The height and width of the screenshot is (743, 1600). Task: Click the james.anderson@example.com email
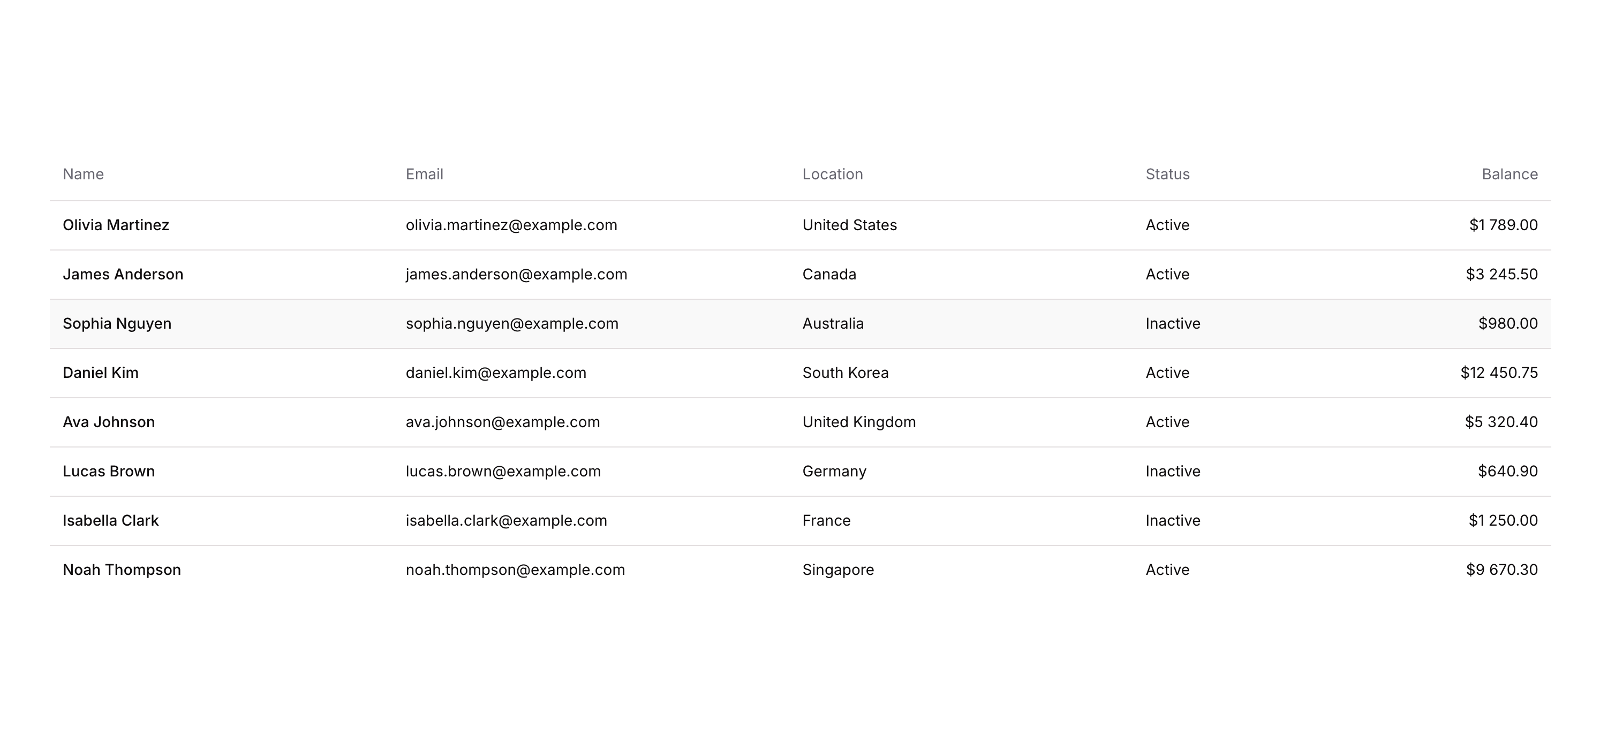click(516, 275)
